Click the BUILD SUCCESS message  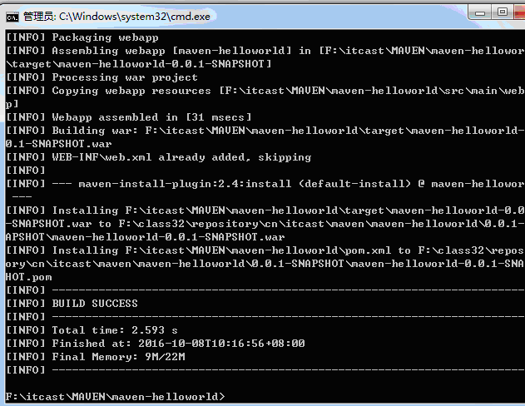click(95, 304)
